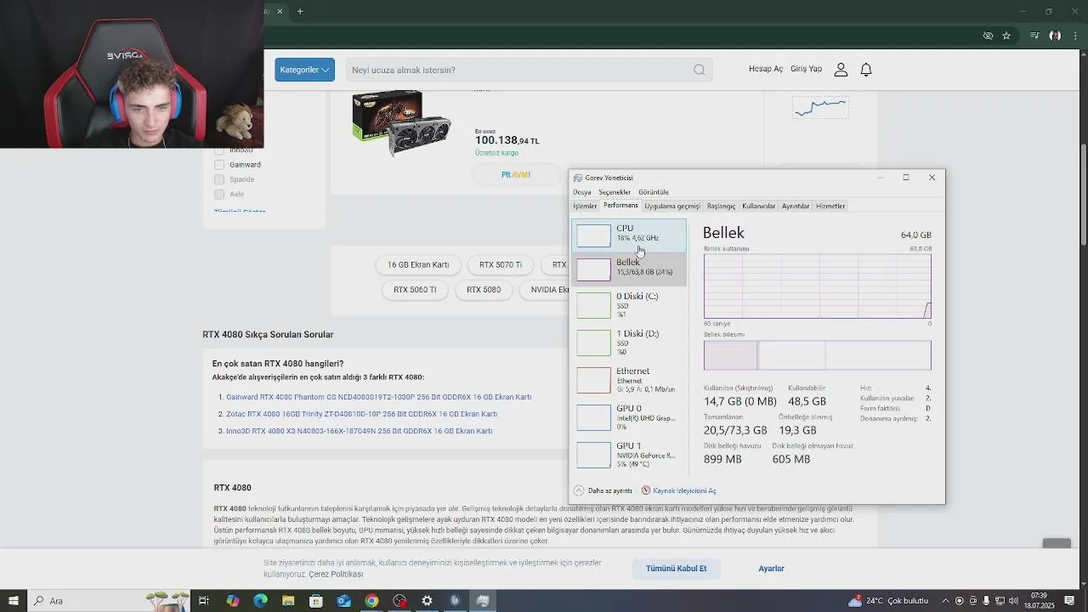Select the CPU performance graph item
The width and height of the screenshot is (1088, 612).
click(x=629, y=235)
